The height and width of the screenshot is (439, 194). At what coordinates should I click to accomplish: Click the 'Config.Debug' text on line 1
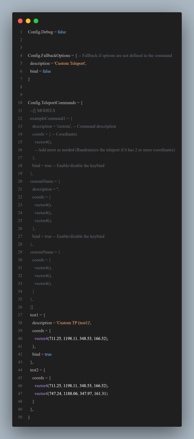[40, 32]
